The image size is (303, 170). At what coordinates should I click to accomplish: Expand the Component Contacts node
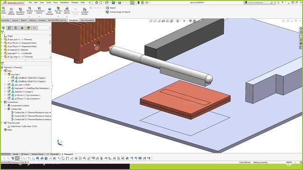pyautogui.click(x=5, y=106)
